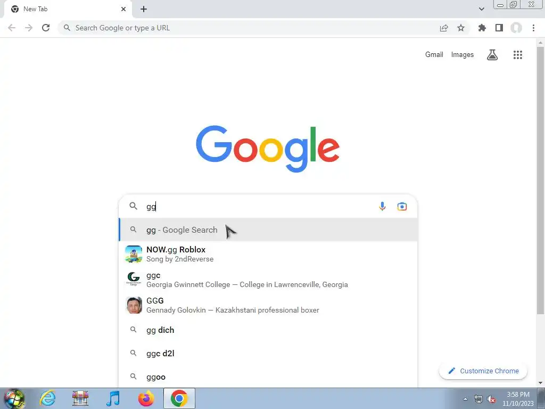Open the Gmail link

pos(434,55)
